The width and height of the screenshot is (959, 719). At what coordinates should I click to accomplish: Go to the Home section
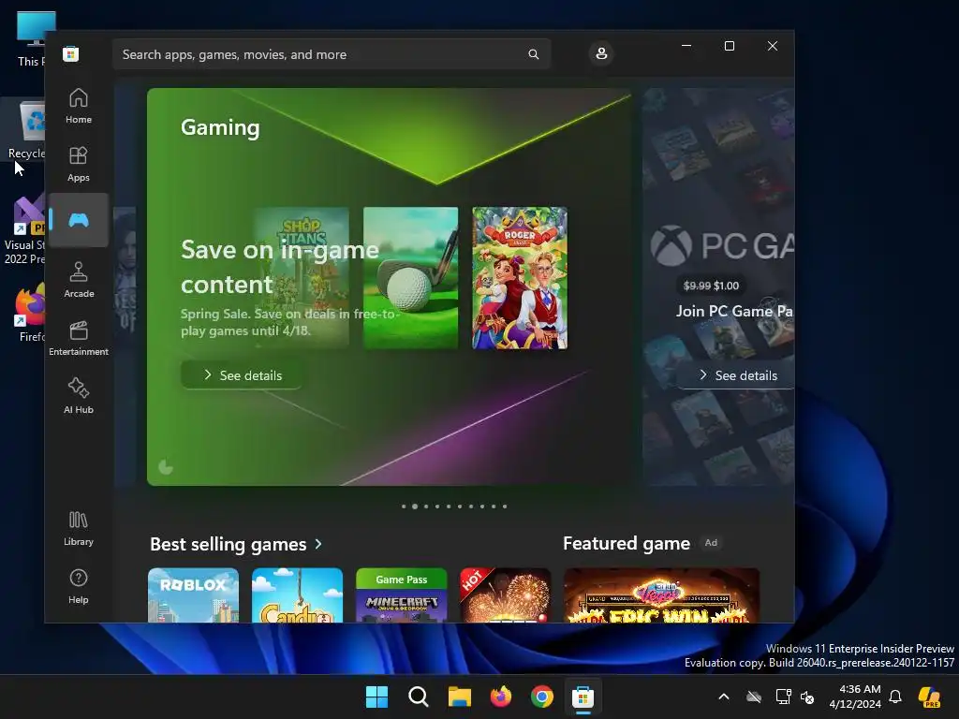pos(79,107)
